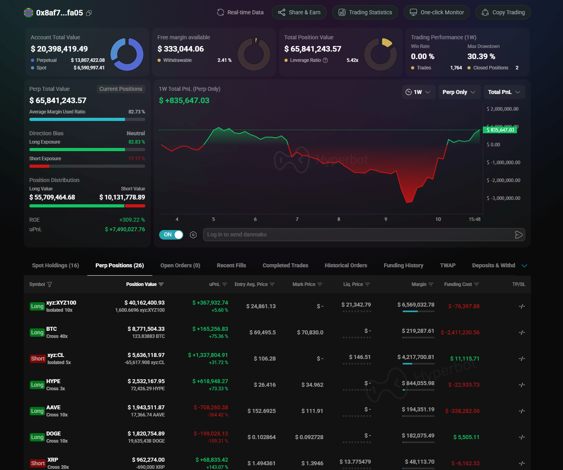Click the Symbol column filter icon
This screenshot has width=563, height=470.
(x=50, y=284)
